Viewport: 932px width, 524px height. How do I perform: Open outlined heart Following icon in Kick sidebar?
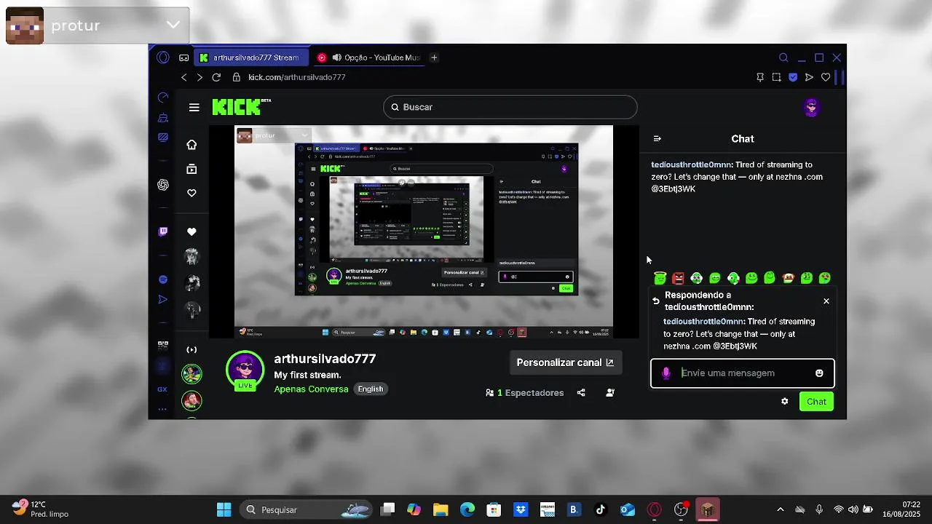pyautogui.click(x=191, y=193)
